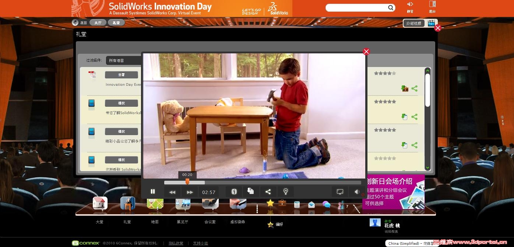Open the briefcase icon in bottom bar
The image size is (514, 247).
(x=282, y=202)
